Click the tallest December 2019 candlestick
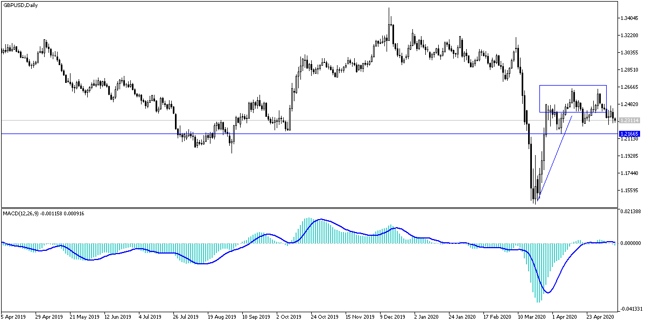This screenshot has width=646, height=323. [x=389, y=27]
